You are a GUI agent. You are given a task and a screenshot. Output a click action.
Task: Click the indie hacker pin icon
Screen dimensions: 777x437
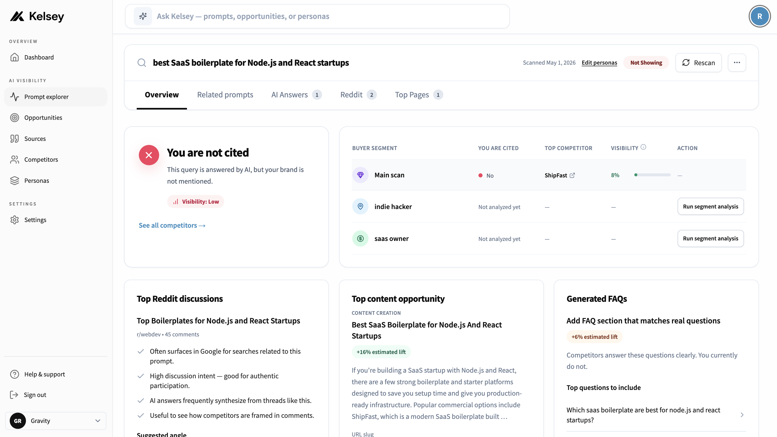pyautogui.click(x=360, y=207)
